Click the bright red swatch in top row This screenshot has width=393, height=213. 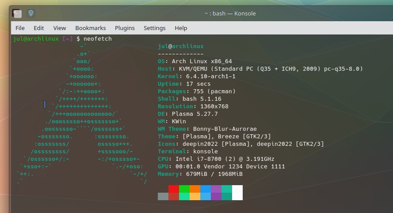click(x=174, y=189)
